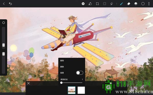Select the rectangular marquee selection tool
Viewport: 153px width, 95px height.
[105, 4]
